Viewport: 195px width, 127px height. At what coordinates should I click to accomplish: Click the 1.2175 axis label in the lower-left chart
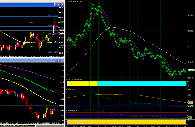click(x=62, y=120)
